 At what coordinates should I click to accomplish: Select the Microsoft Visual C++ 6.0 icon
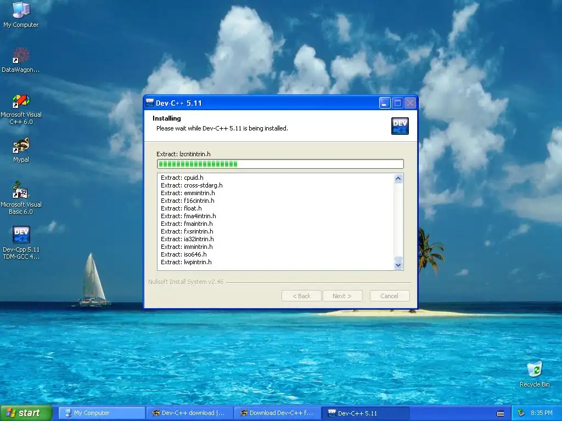click(21, 109)
